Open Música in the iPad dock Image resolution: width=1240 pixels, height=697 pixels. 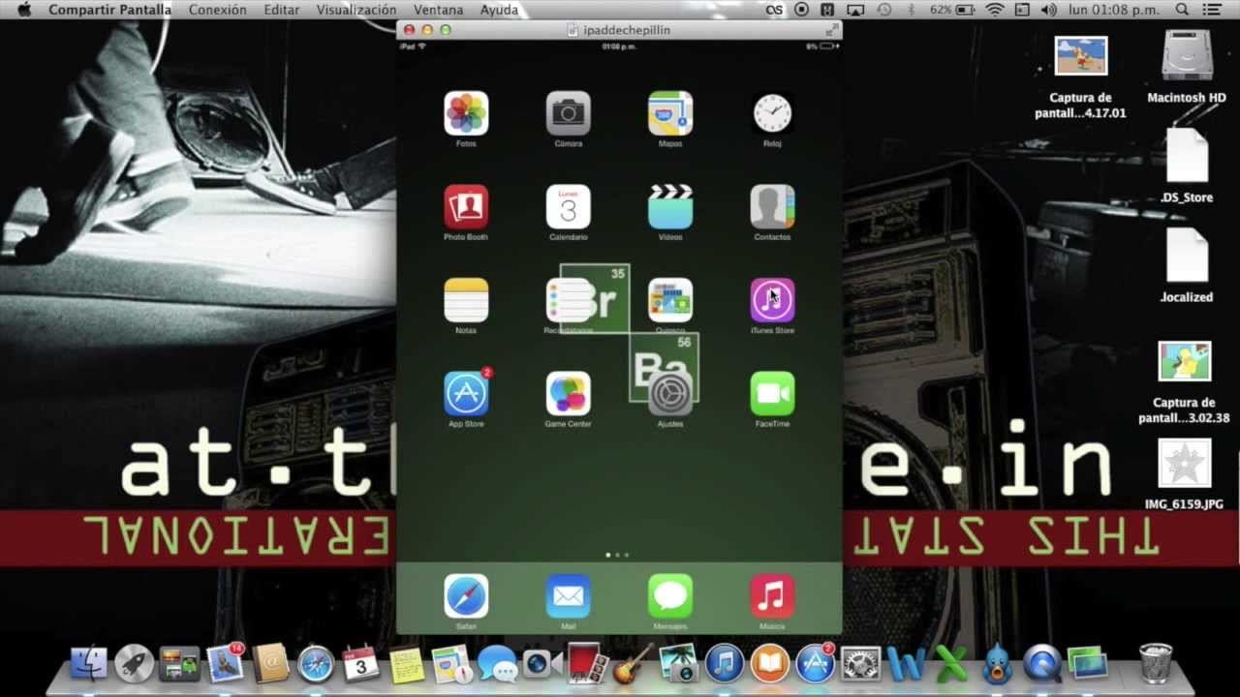(772, 596)
